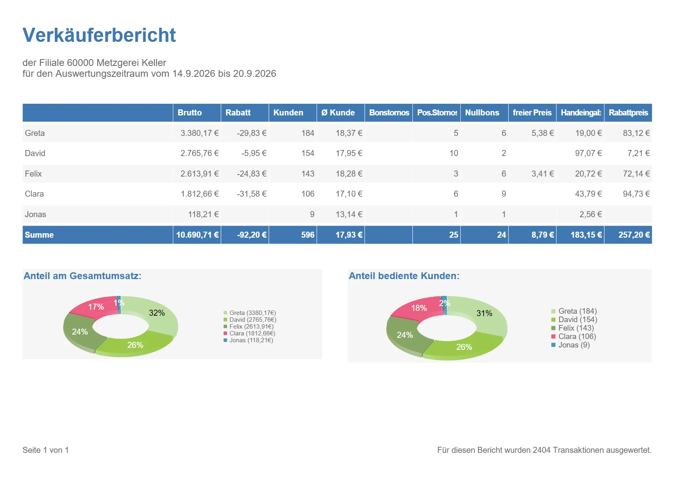Select the Rabatt column header
This screenshot has width=677, height=479.
(245, 113)
